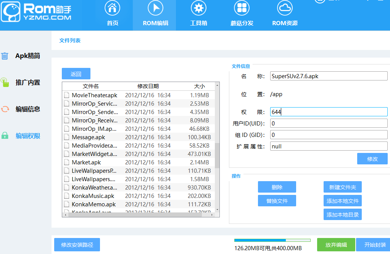390x254 pixels.
Task: Select the 编辑信息 refresh icon
Action: point(5,109)
